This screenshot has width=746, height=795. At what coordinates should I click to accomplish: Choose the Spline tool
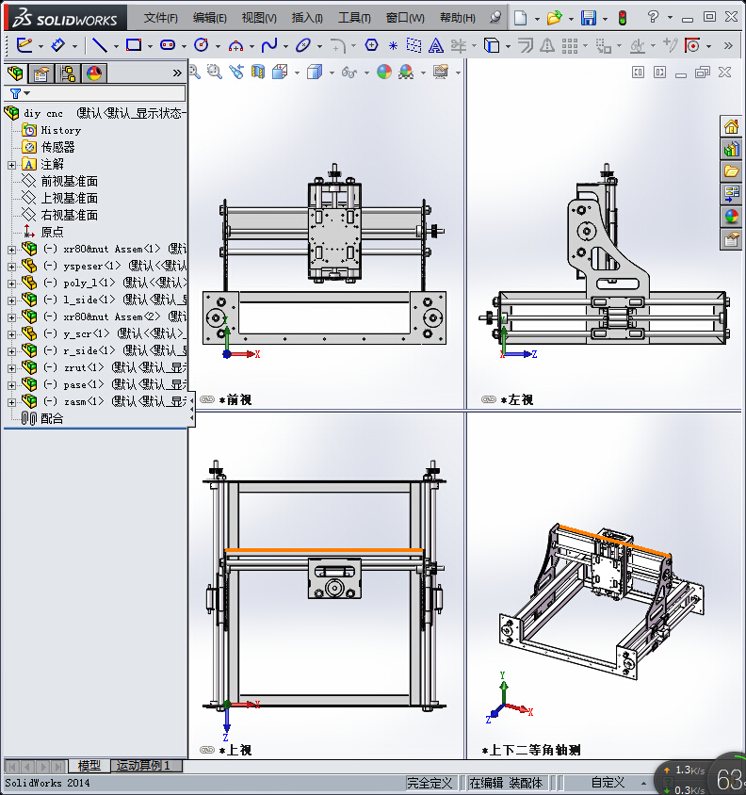pos(269,45)
